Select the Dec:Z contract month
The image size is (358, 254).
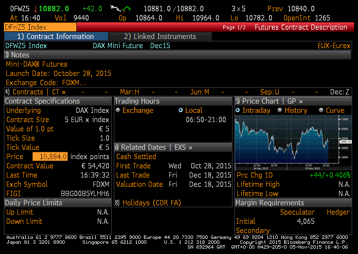(x=340, y=92)
